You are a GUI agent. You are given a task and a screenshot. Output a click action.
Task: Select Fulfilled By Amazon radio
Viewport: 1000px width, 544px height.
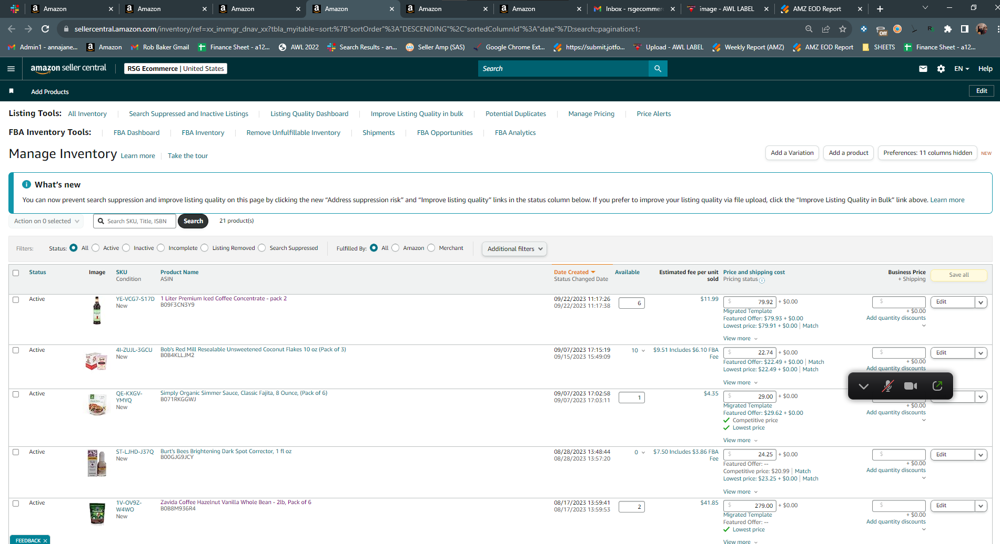[396, 248]
